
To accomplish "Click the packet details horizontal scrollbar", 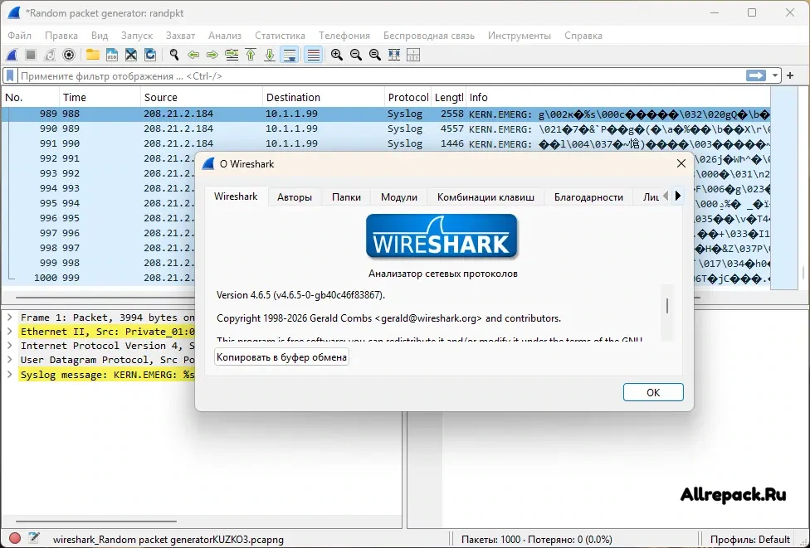I will 96,521.
